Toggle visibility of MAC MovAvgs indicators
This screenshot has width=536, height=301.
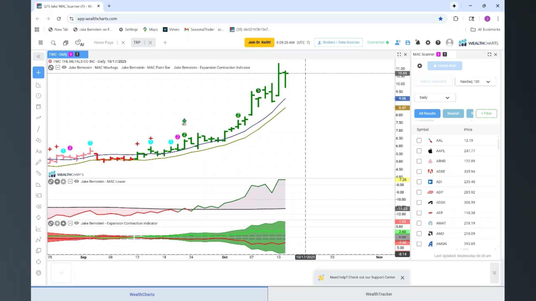[64, 67]
